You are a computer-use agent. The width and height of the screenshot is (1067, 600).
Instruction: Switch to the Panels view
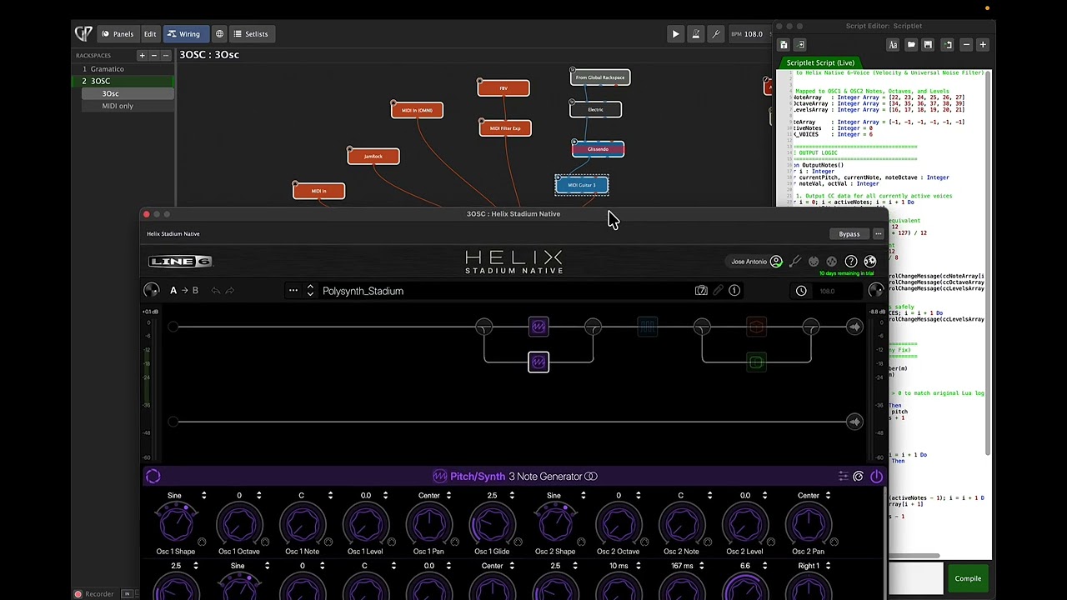118,34
